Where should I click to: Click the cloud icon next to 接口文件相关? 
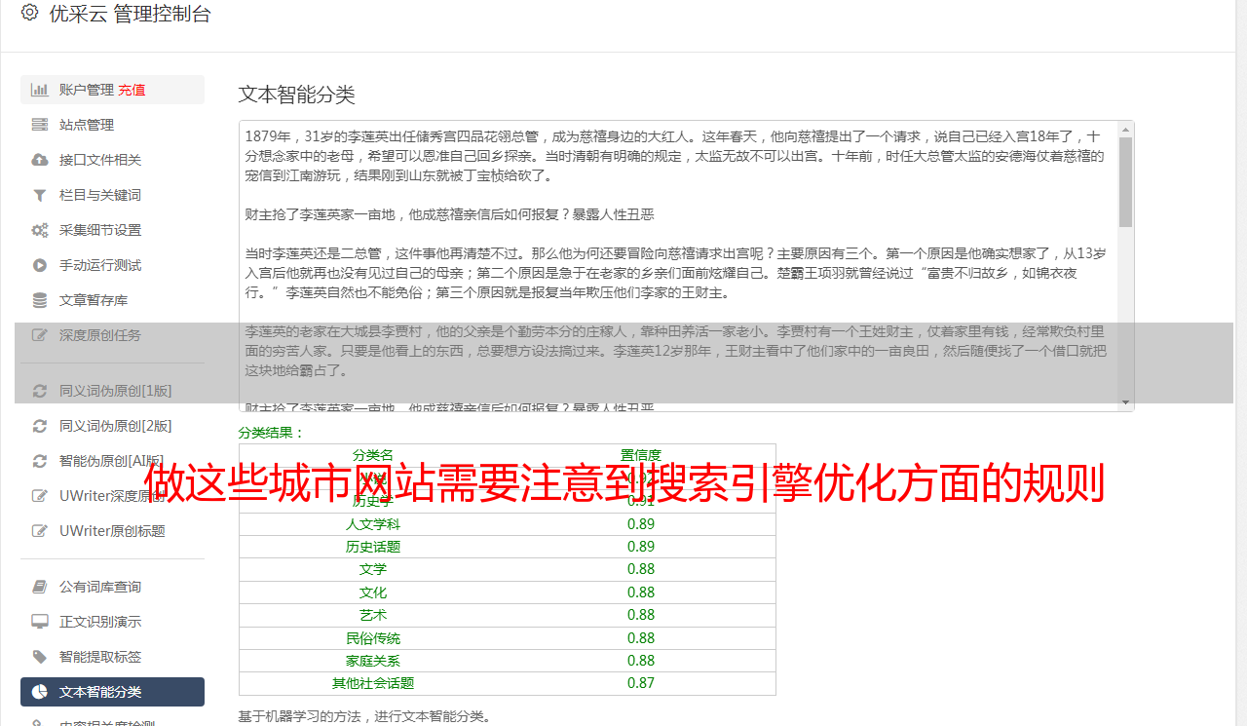[x=40, y=160]
